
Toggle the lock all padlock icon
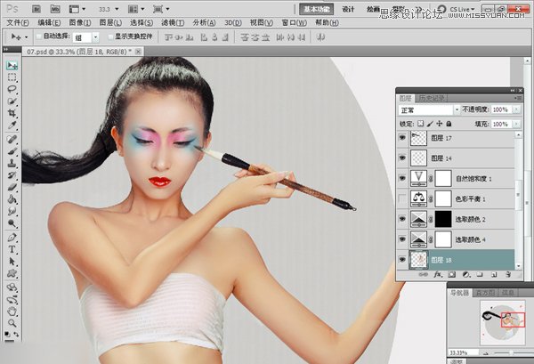click(x=449, y=124)
